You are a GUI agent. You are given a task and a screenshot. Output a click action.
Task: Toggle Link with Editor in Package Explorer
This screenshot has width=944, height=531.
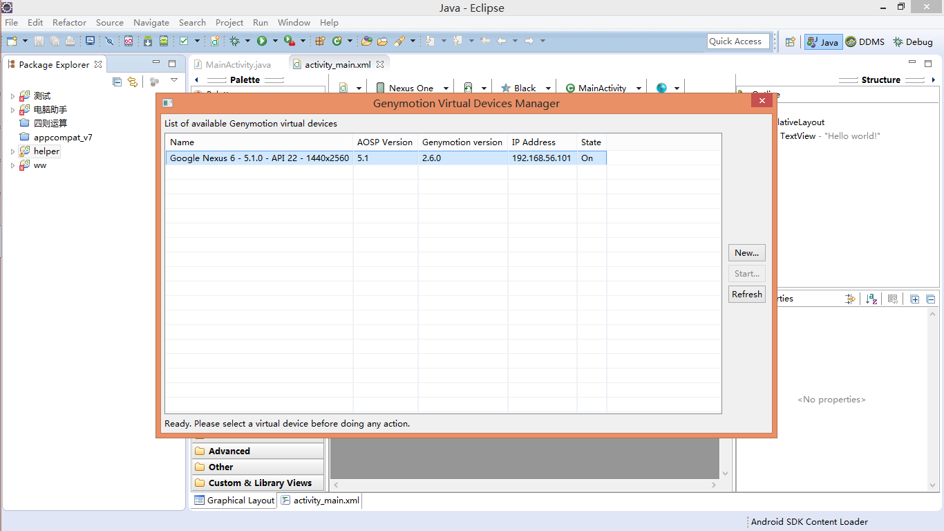point(133,82)
